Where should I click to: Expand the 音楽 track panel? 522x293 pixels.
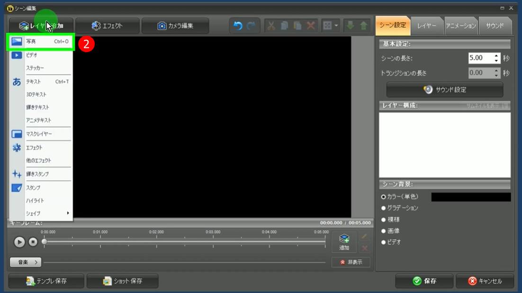point(26,262)
